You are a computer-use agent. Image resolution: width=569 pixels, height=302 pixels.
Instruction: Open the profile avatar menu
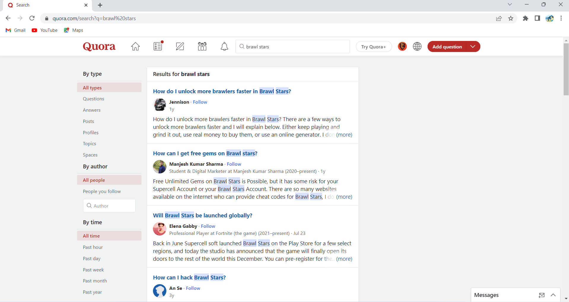(x=402, y=46)
